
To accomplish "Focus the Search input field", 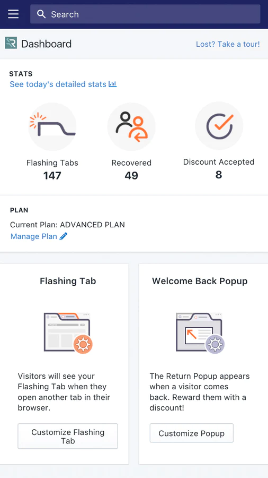I will click(145, 14).
